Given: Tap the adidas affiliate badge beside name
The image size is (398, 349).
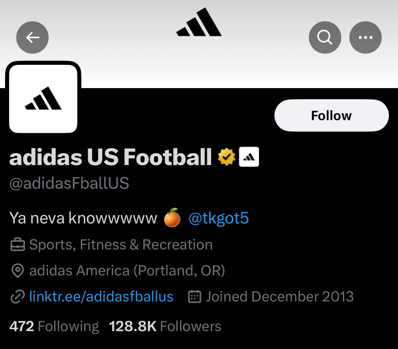Looking at the screenshot, I should click(249, 157).
